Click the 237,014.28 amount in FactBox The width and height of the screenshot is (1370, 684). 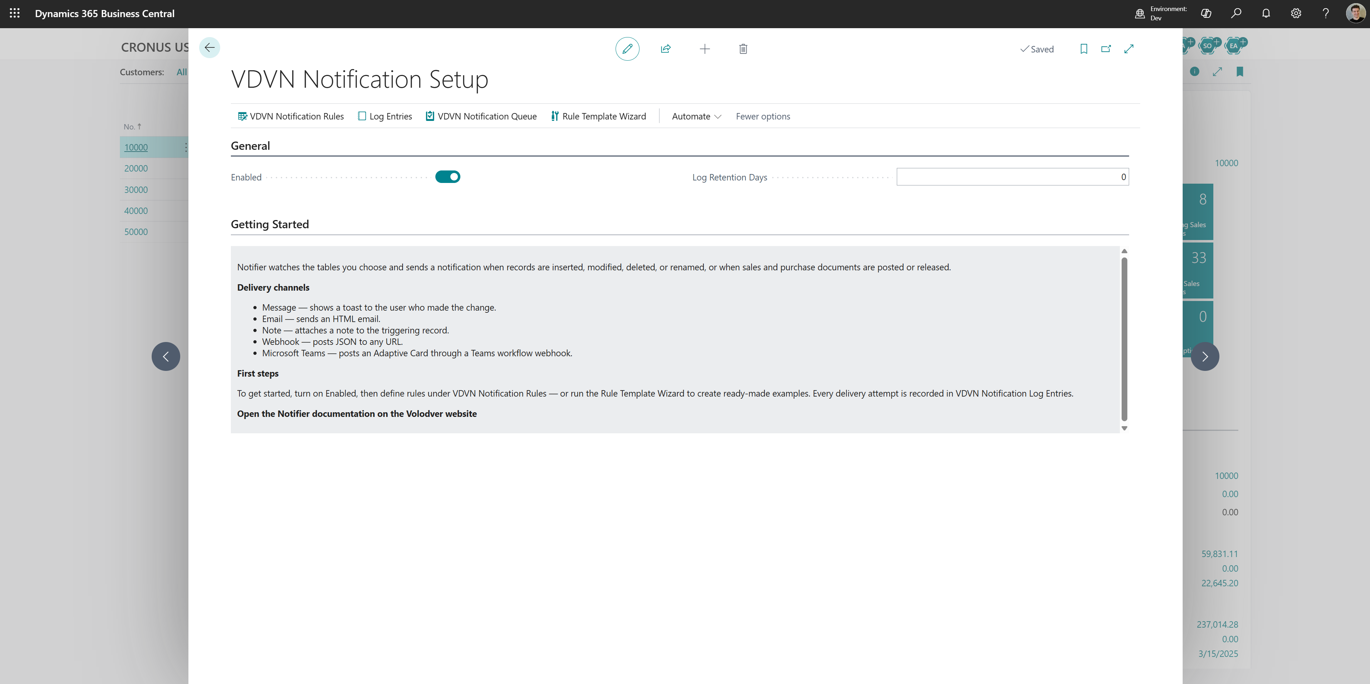1217,624
